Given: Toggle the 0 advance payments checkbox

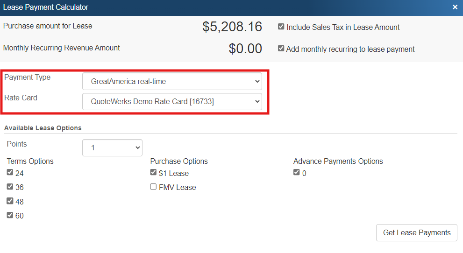Looking at the screenshot, I should tap(296, 173).
